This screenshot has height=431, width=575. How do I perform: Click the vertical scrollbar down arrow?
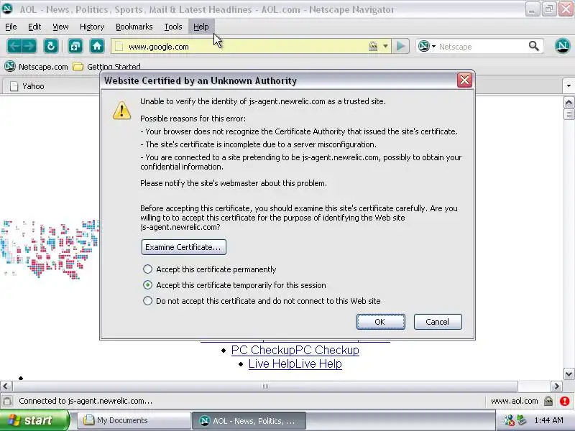(x=569, y=374)
